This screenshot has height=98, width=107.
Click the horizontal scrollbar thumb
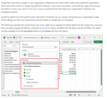pyautogui.click(x=81, y=92)
